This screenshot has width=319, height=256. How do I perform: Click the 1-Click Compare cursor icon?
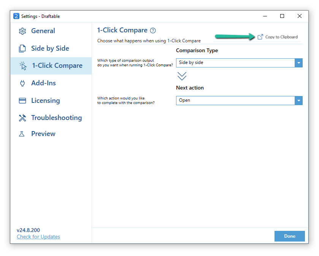(23, 66)
